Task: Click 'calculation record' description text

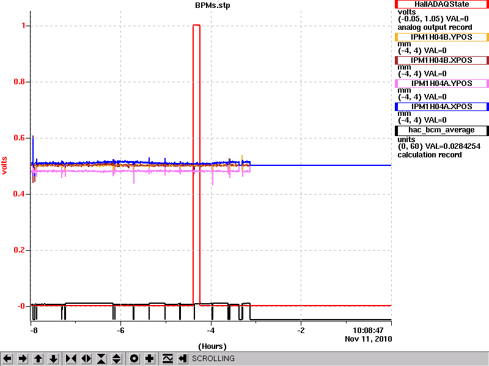Action: pyautogui.click(x=430, y=155)
